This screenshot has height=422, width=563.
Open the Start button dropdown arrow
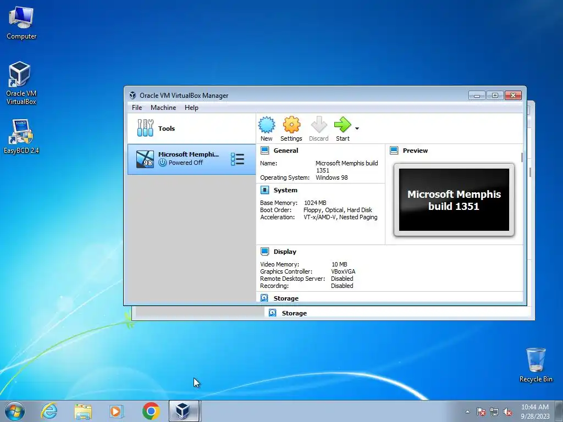[x=357, y=129]
